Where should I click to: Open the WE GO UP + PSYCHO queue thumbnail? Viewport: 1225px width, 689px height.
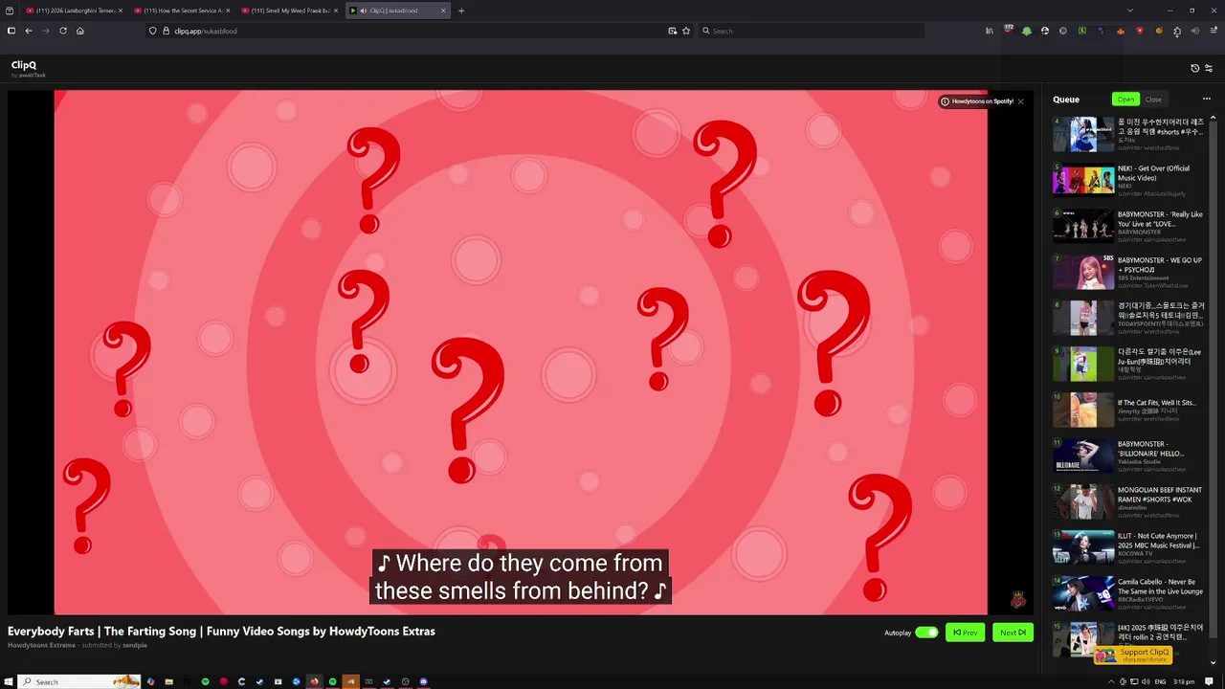tap(1083, 272)
